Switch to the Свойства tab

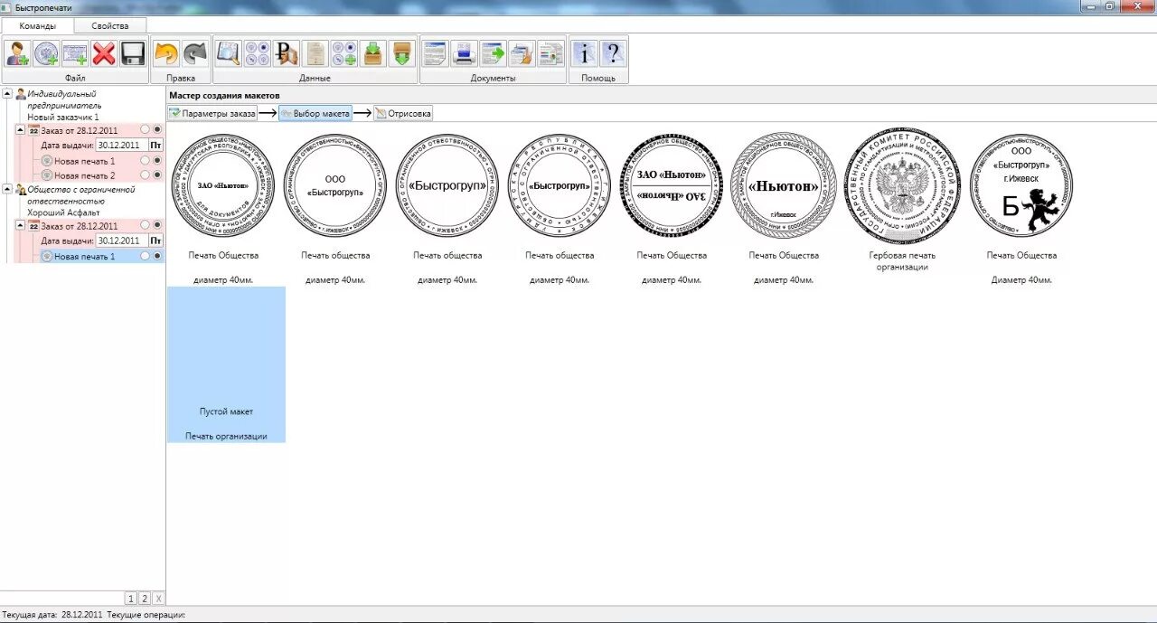pyautogui.click(x=110, y=25)
